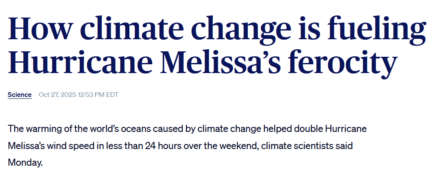
Task: Open the Science section link
Action: point(20,95)
